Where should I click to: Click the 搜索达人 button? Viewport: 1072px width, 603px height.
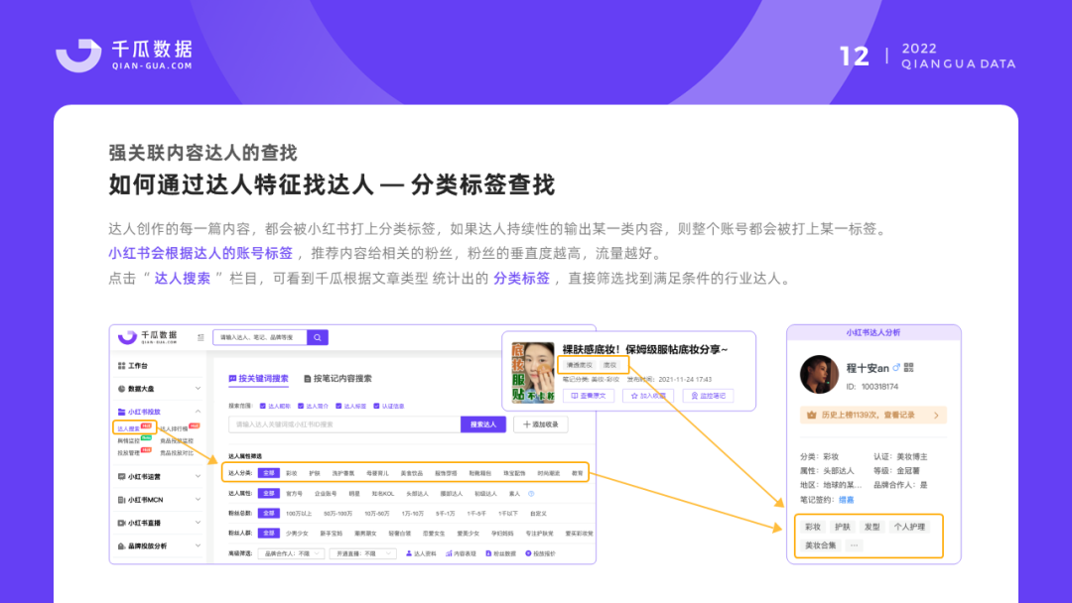tap(483, 424)
